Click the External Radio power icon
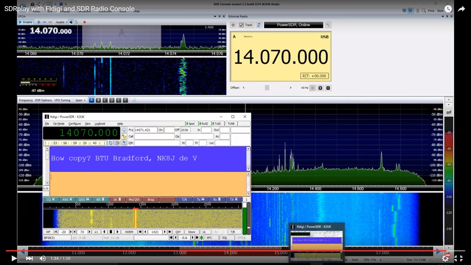 click(233, 25)
